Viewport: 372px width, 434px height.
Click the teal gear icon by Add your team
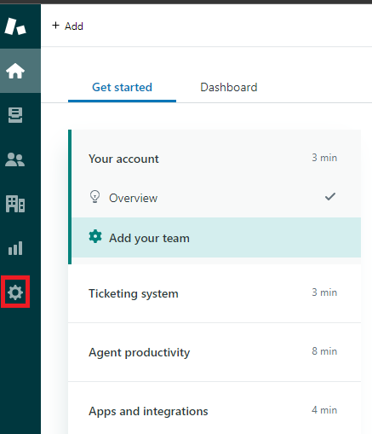95,236
